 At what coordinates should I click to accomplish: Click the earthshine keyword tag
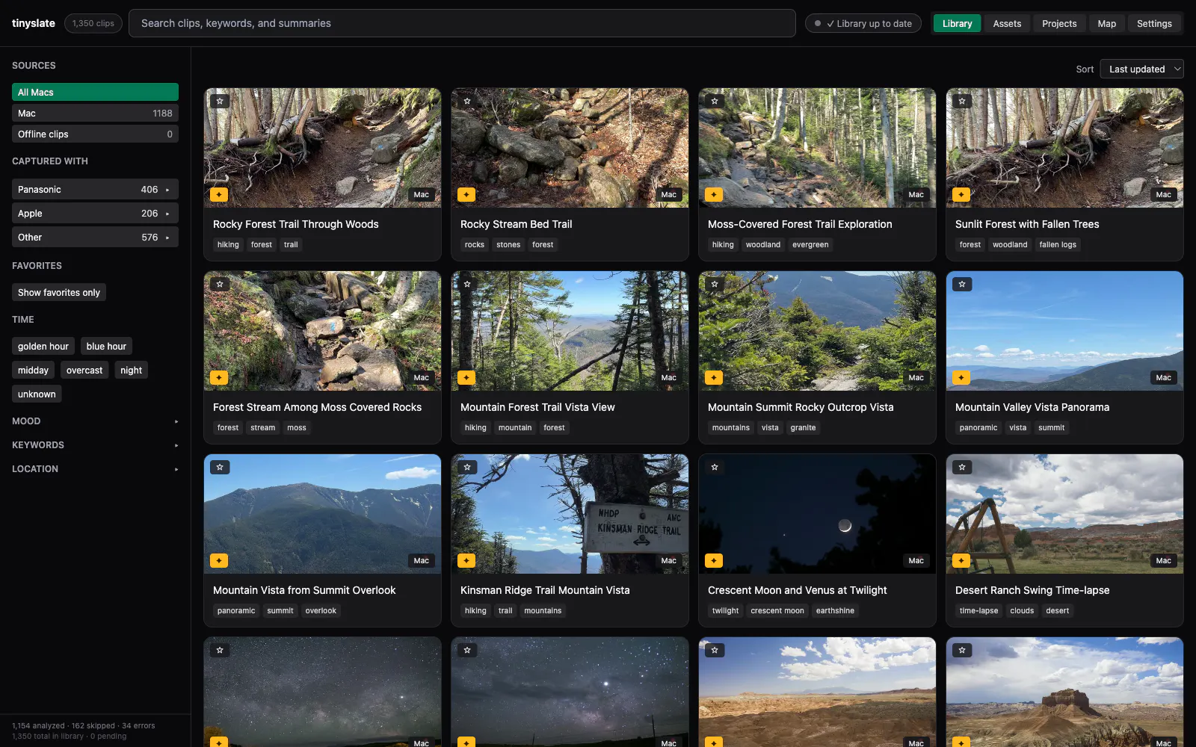coord(835,610)
